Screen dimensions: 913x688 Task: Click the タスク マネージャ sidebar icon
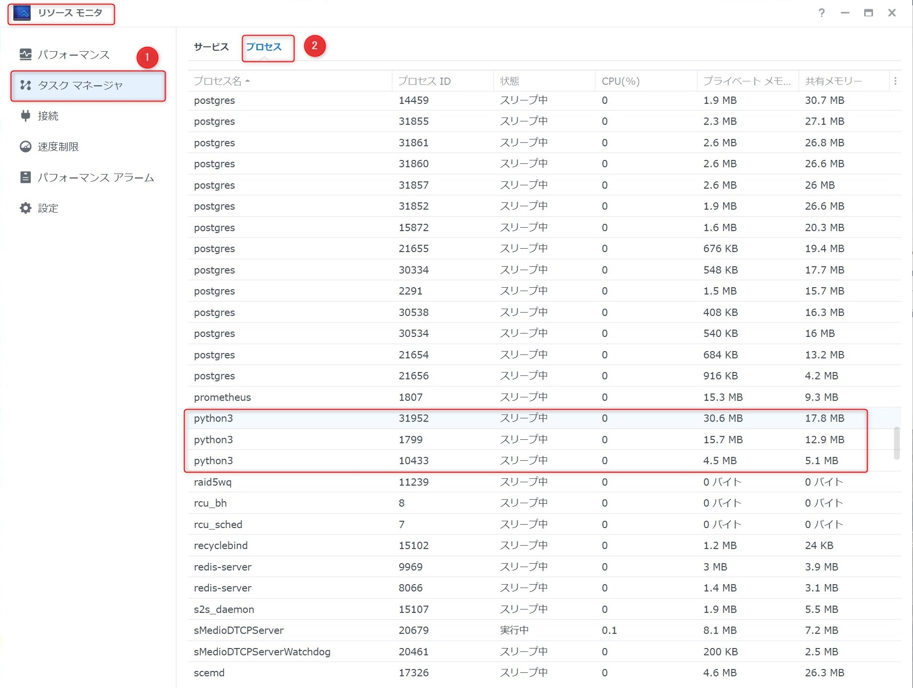click(x=25, y=85)
